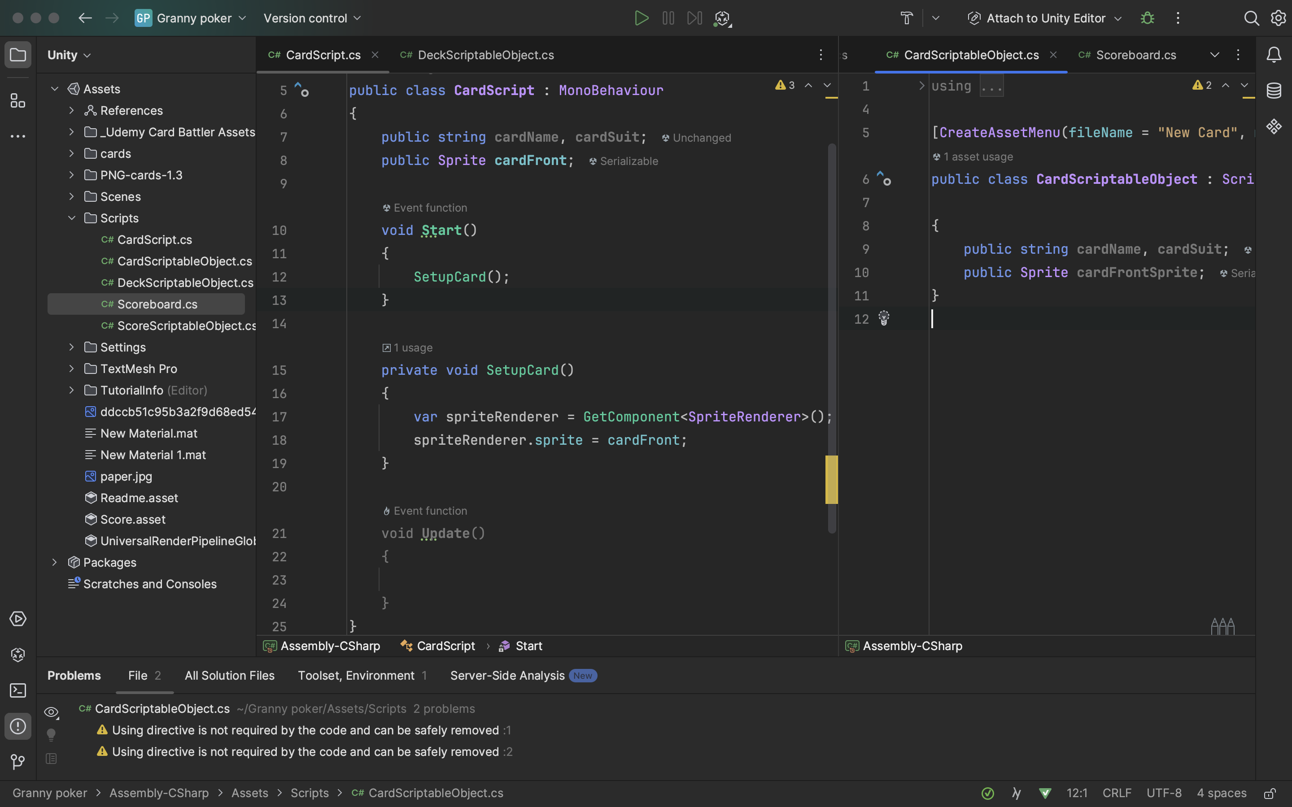The image size is (1292, 807).
Task: Click Search Everywhere magnifier icon
Action: coord(1252,18)
